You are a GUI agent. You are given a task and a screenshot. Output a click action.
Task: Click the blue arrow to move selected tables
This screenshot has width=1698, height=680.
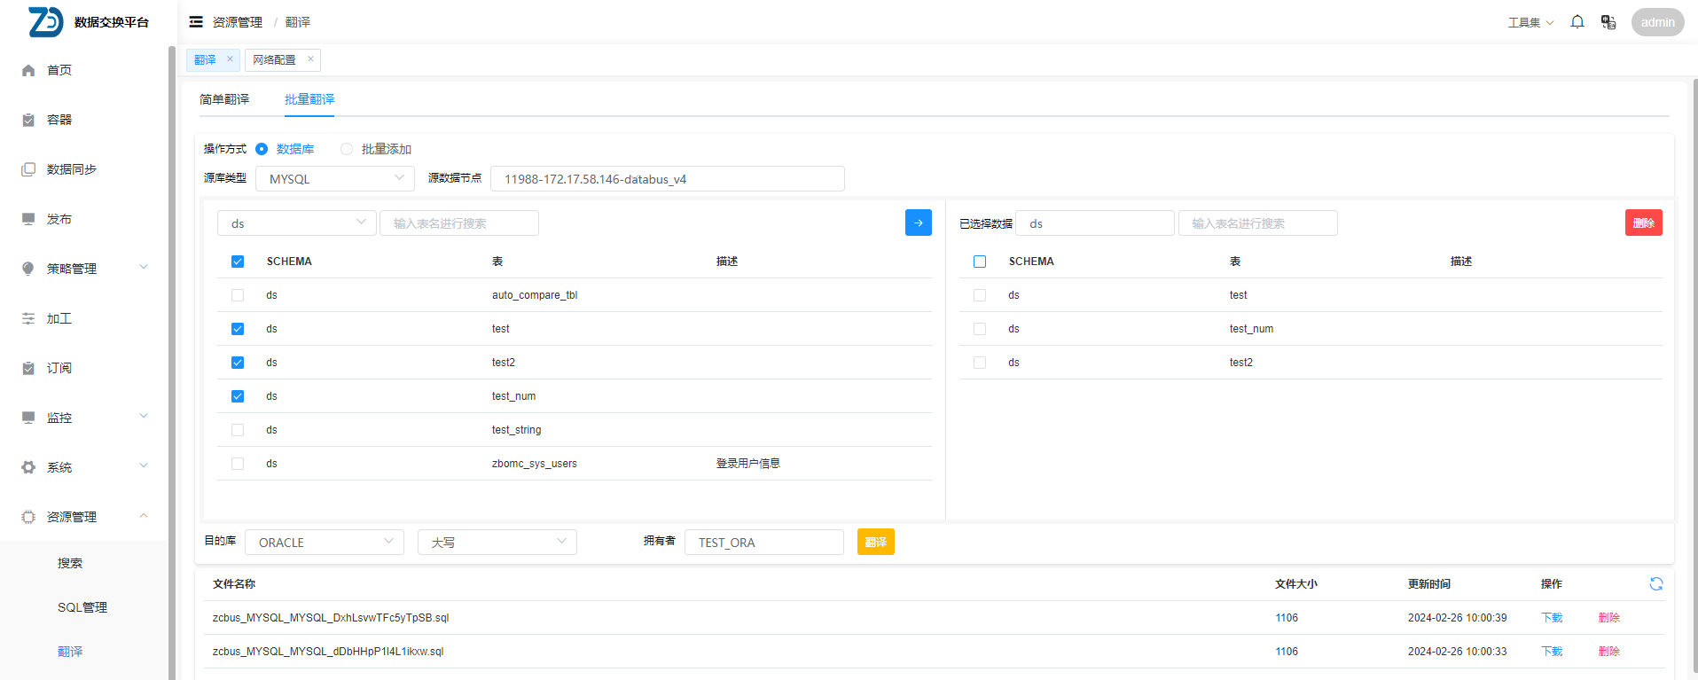click(x=918, y=223)
